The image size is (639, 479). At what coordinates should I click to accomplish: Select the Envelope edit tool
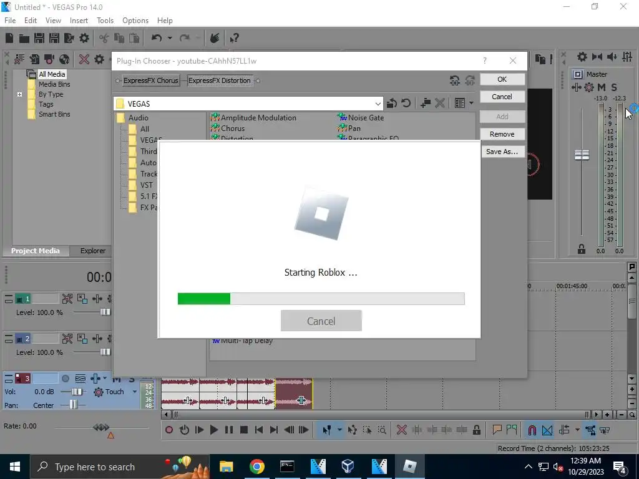[352, 430]
